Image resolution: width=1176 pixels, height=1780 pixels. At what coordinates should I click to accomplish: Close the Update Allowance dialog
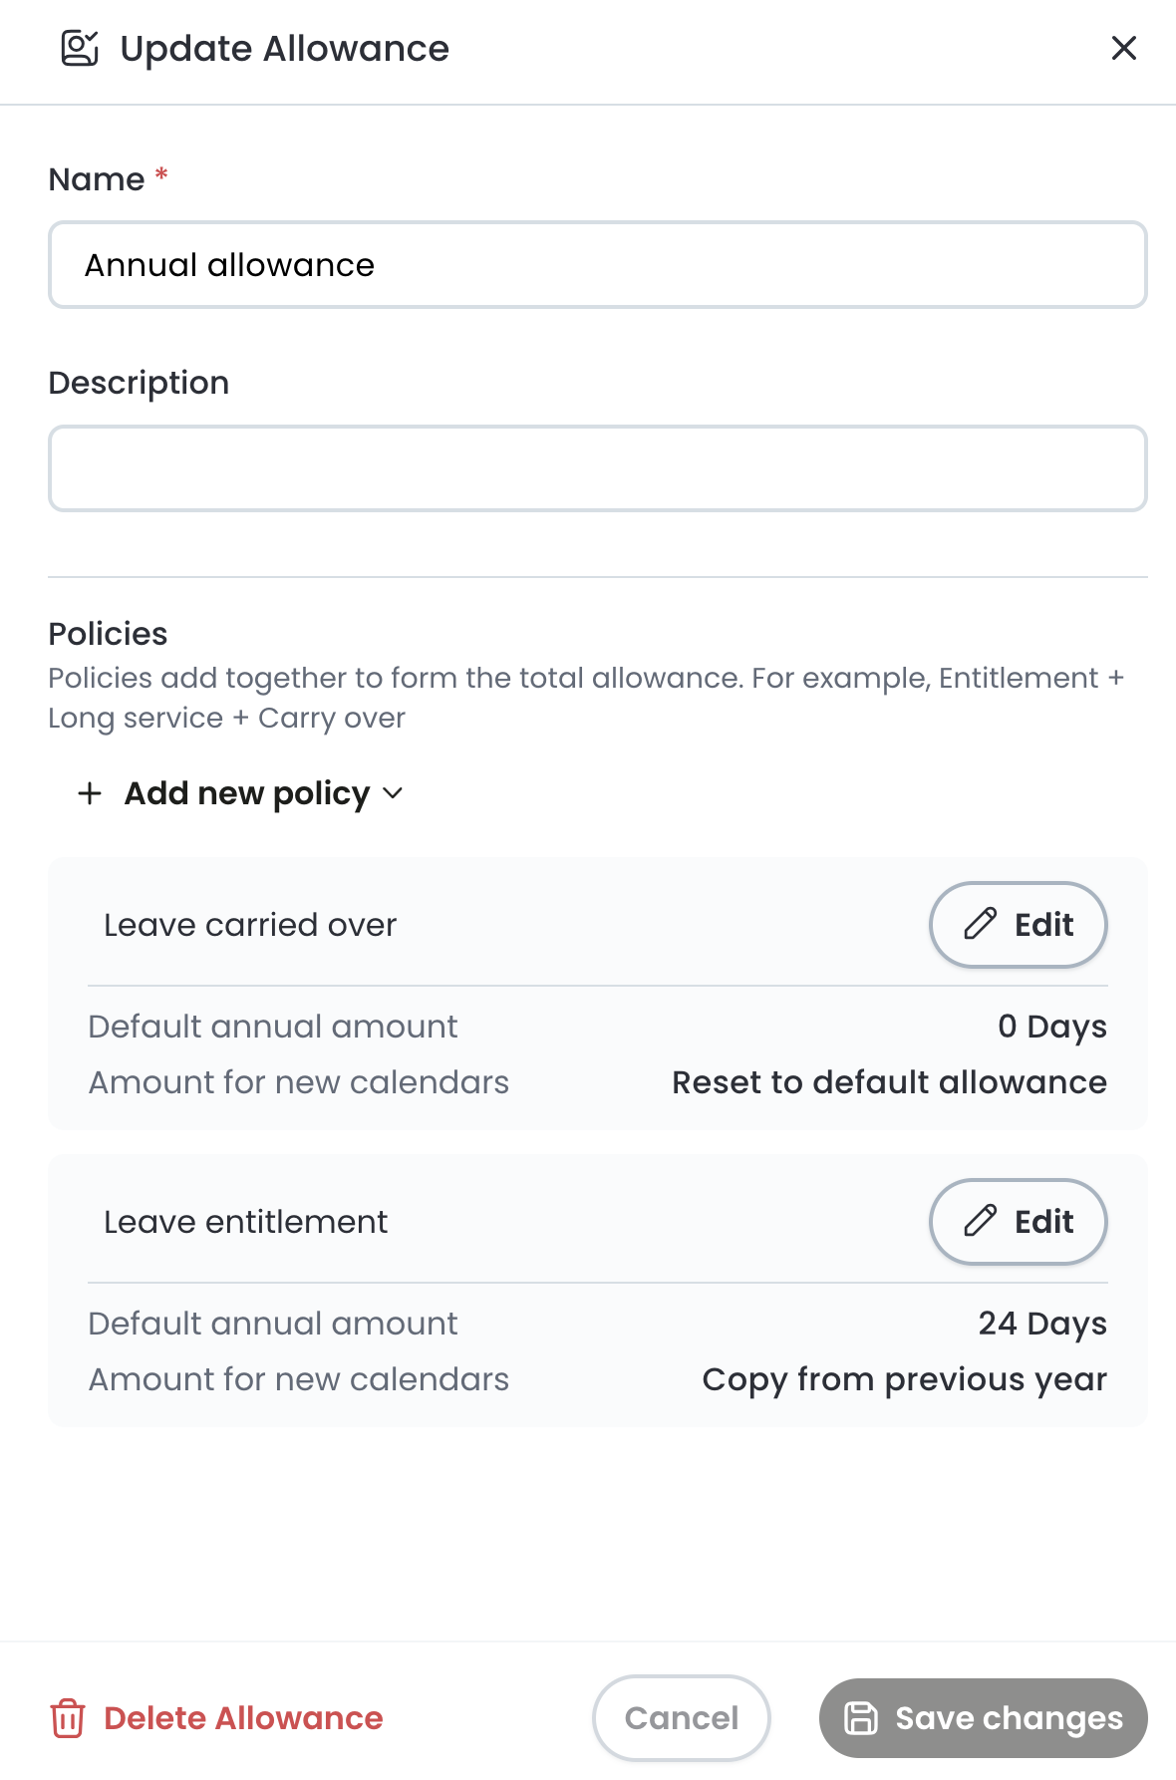click(x=1123, y=48)
